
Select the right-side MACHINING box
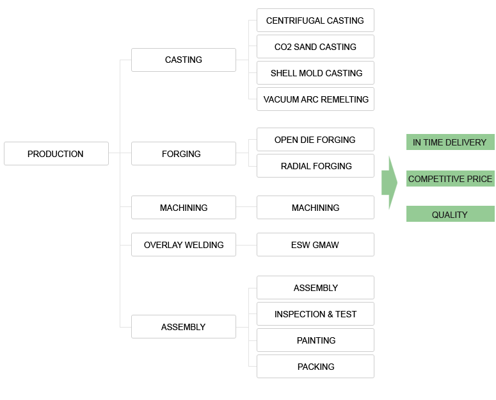click(316, 207)
